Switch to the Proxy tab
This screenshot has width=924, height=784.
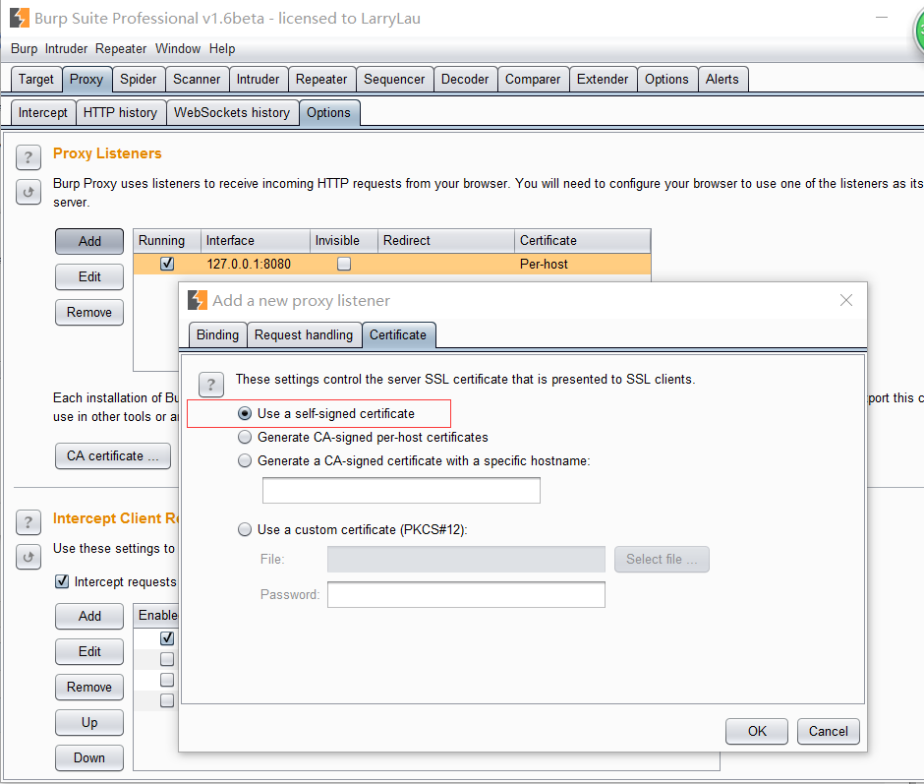click(87, 79)
